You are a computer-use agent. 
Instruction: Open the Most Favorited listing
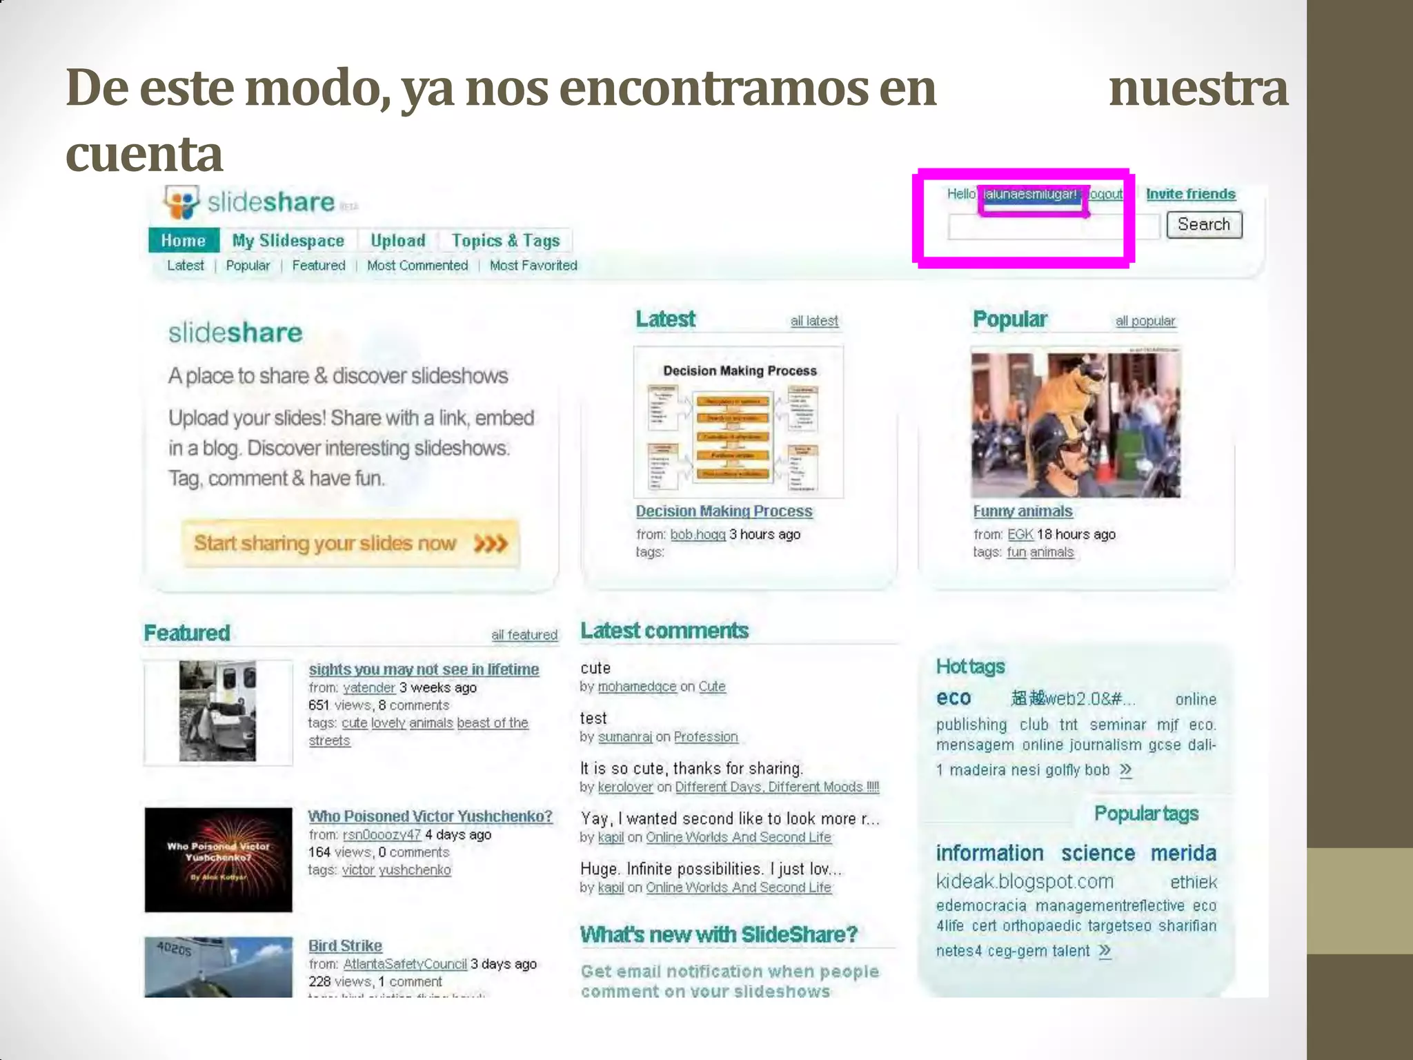pos(533,266)
